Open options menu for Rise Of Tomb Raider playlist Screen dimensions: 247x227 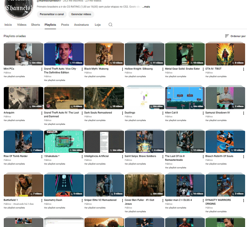pos(42,157)
